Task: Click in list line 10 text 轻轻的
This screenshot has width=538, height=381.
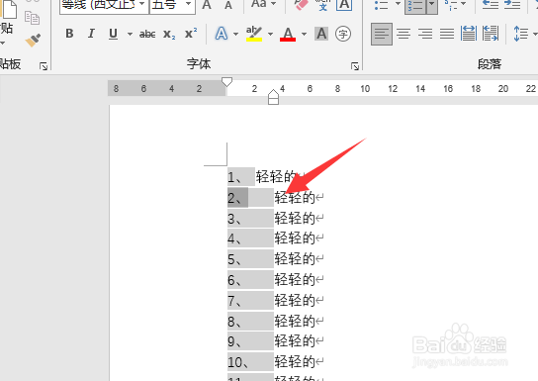Action: 295,362
